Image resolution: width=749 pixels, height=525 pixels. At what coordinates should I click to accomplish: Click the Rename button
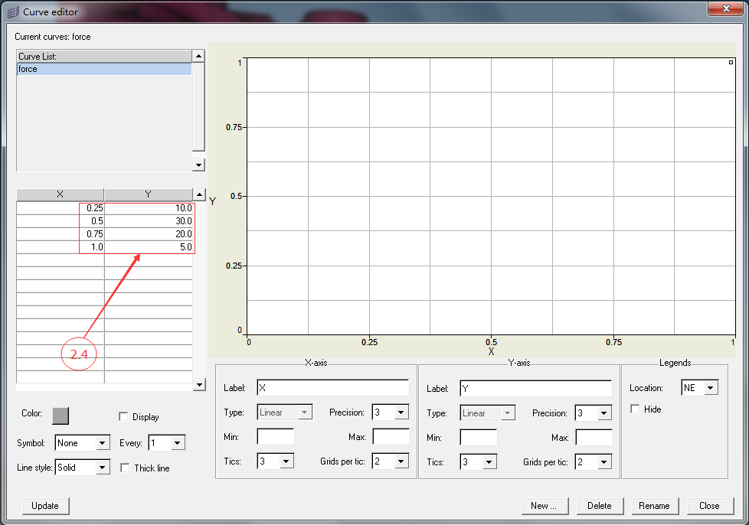(654, 506)
